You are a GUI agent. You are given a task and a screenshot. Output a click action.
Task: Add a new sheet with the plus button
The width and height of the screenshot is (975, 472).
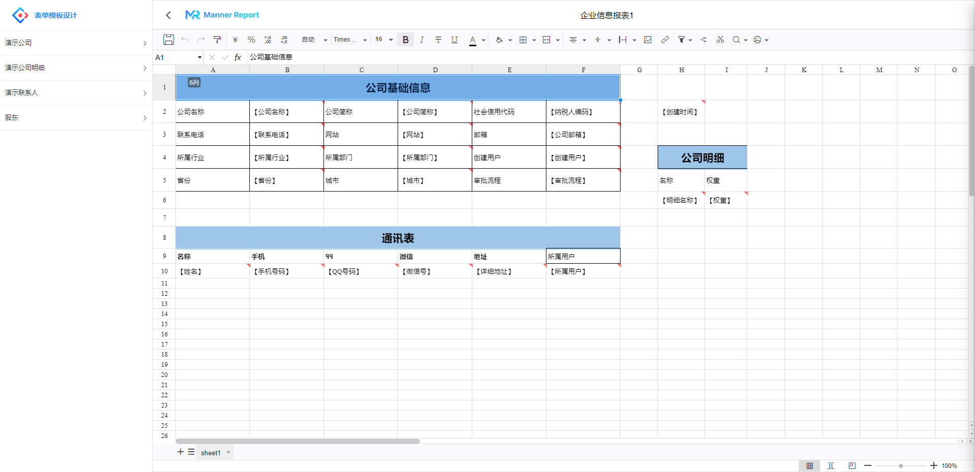click(180, 452)
